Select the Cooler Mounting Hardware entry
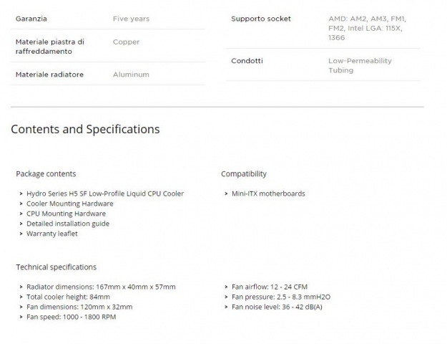This screenshot has height=344, width=447. [x=70, y=204]
